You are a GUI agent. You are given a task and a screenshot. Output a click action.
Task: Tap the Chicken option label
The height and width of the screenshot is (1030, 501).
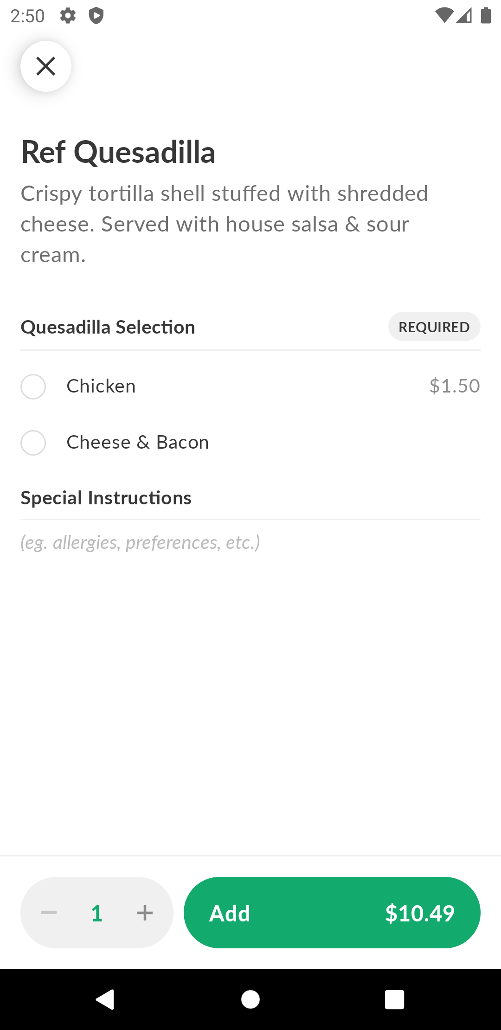click(x=101, y=386)
